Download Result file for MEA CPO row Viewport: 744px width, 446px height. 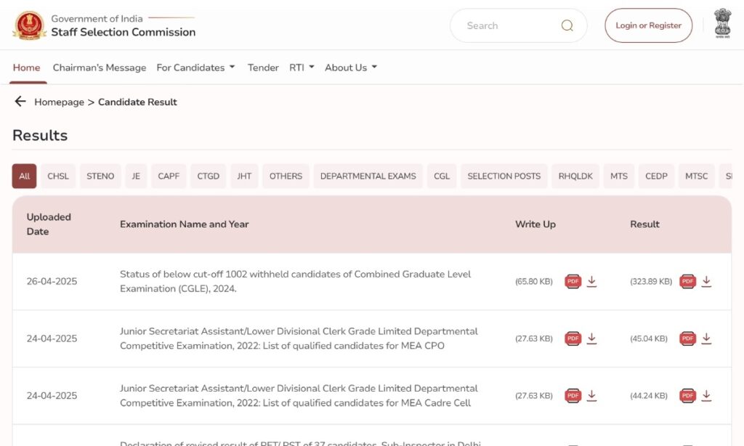pos(706,338)
